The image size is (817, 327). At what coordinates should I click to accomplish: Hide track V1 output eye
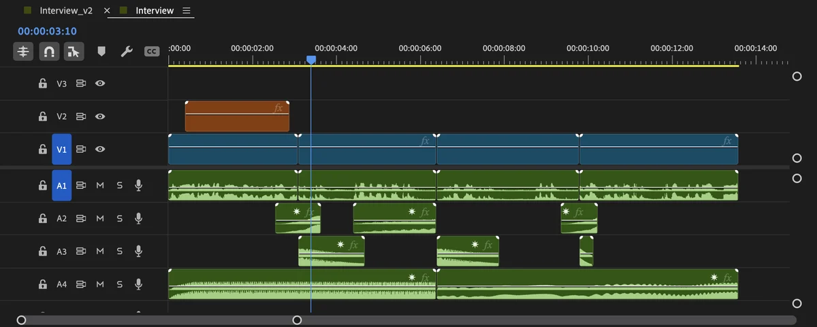click(x=100, y=150)
